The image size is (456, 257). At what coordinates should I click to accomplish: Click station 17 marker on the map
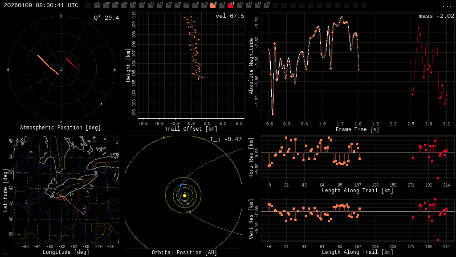click(71, 198)
